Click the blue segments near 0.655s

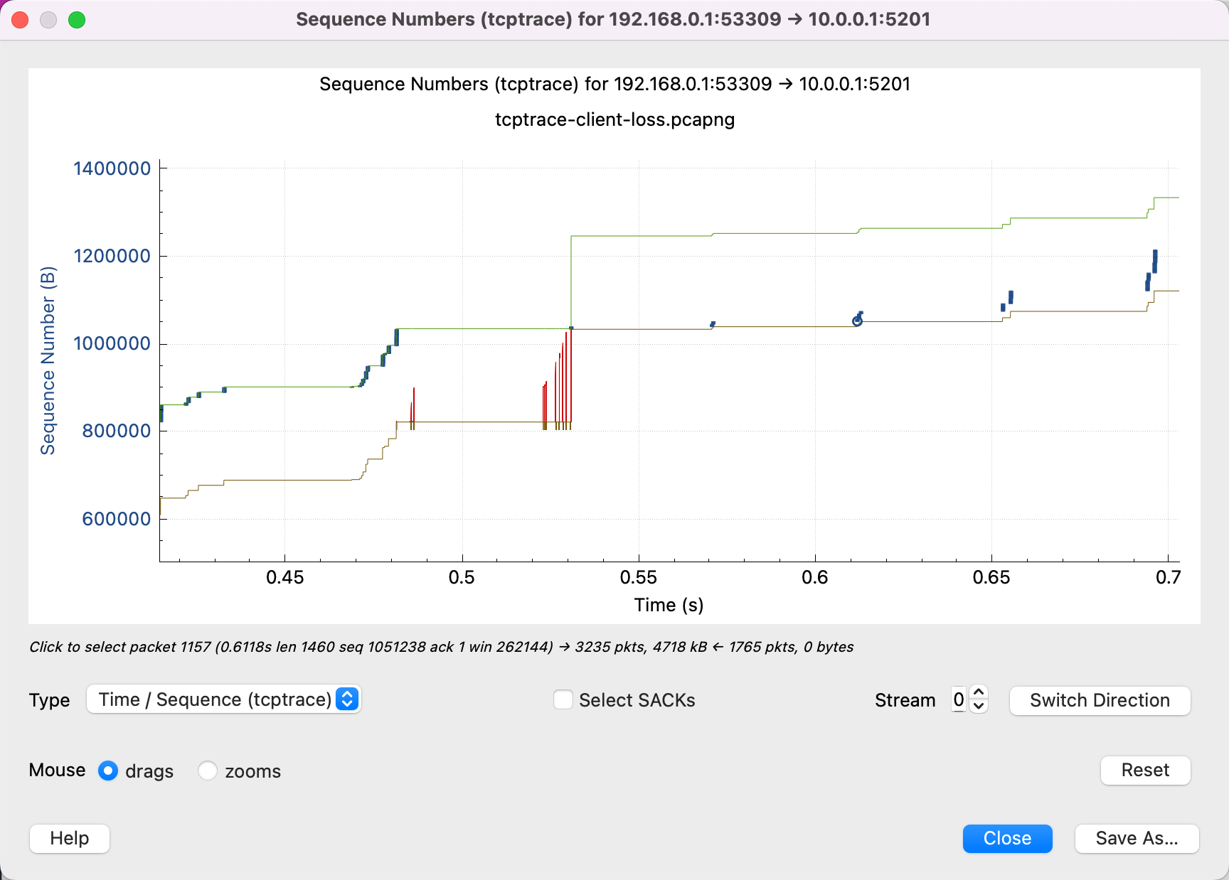(1007, 301)
